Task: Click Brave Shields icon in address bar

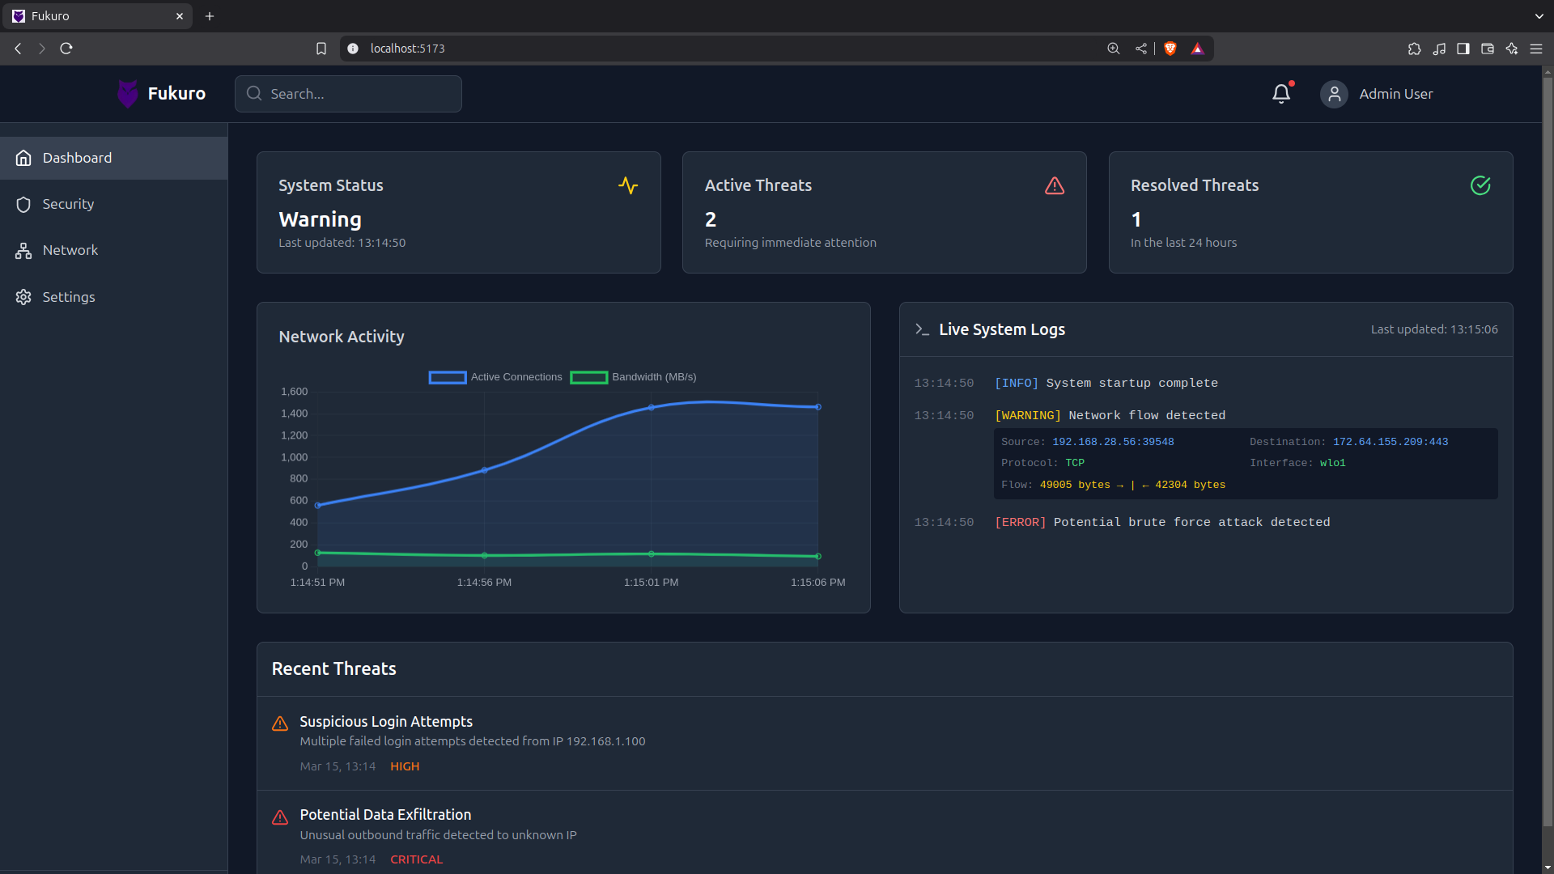Action: (x=1170, y=49)
